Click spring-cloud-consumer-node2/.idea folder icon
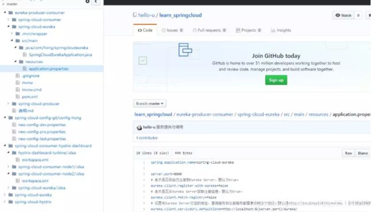The width and height of the screenshot is (374, 212). click(14, 174)
